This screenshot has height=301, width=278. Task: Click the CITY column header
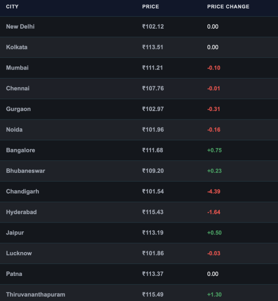[x=12, y=7]
